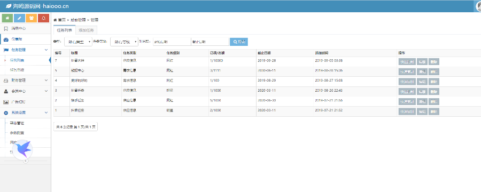Click the person icon beside 会员中心
This screenshot has height=192, width=481.
6,91
